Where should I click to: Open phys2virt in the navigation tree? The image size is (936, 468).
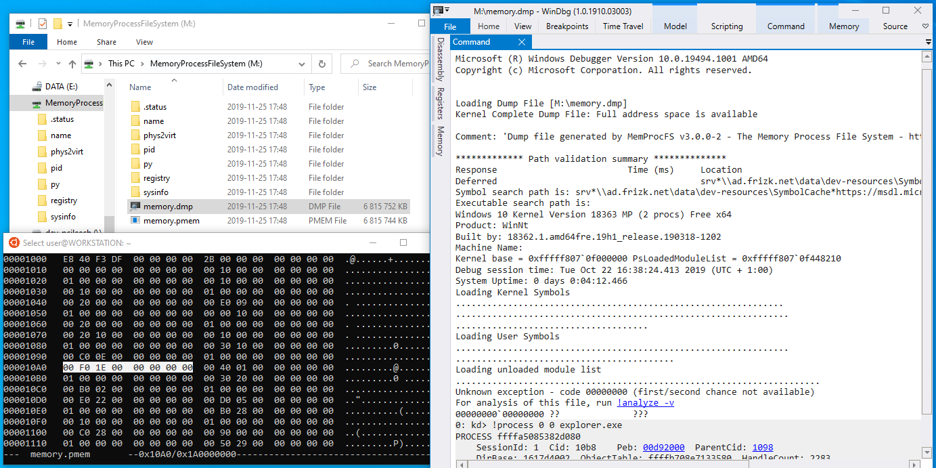[67, 152]
